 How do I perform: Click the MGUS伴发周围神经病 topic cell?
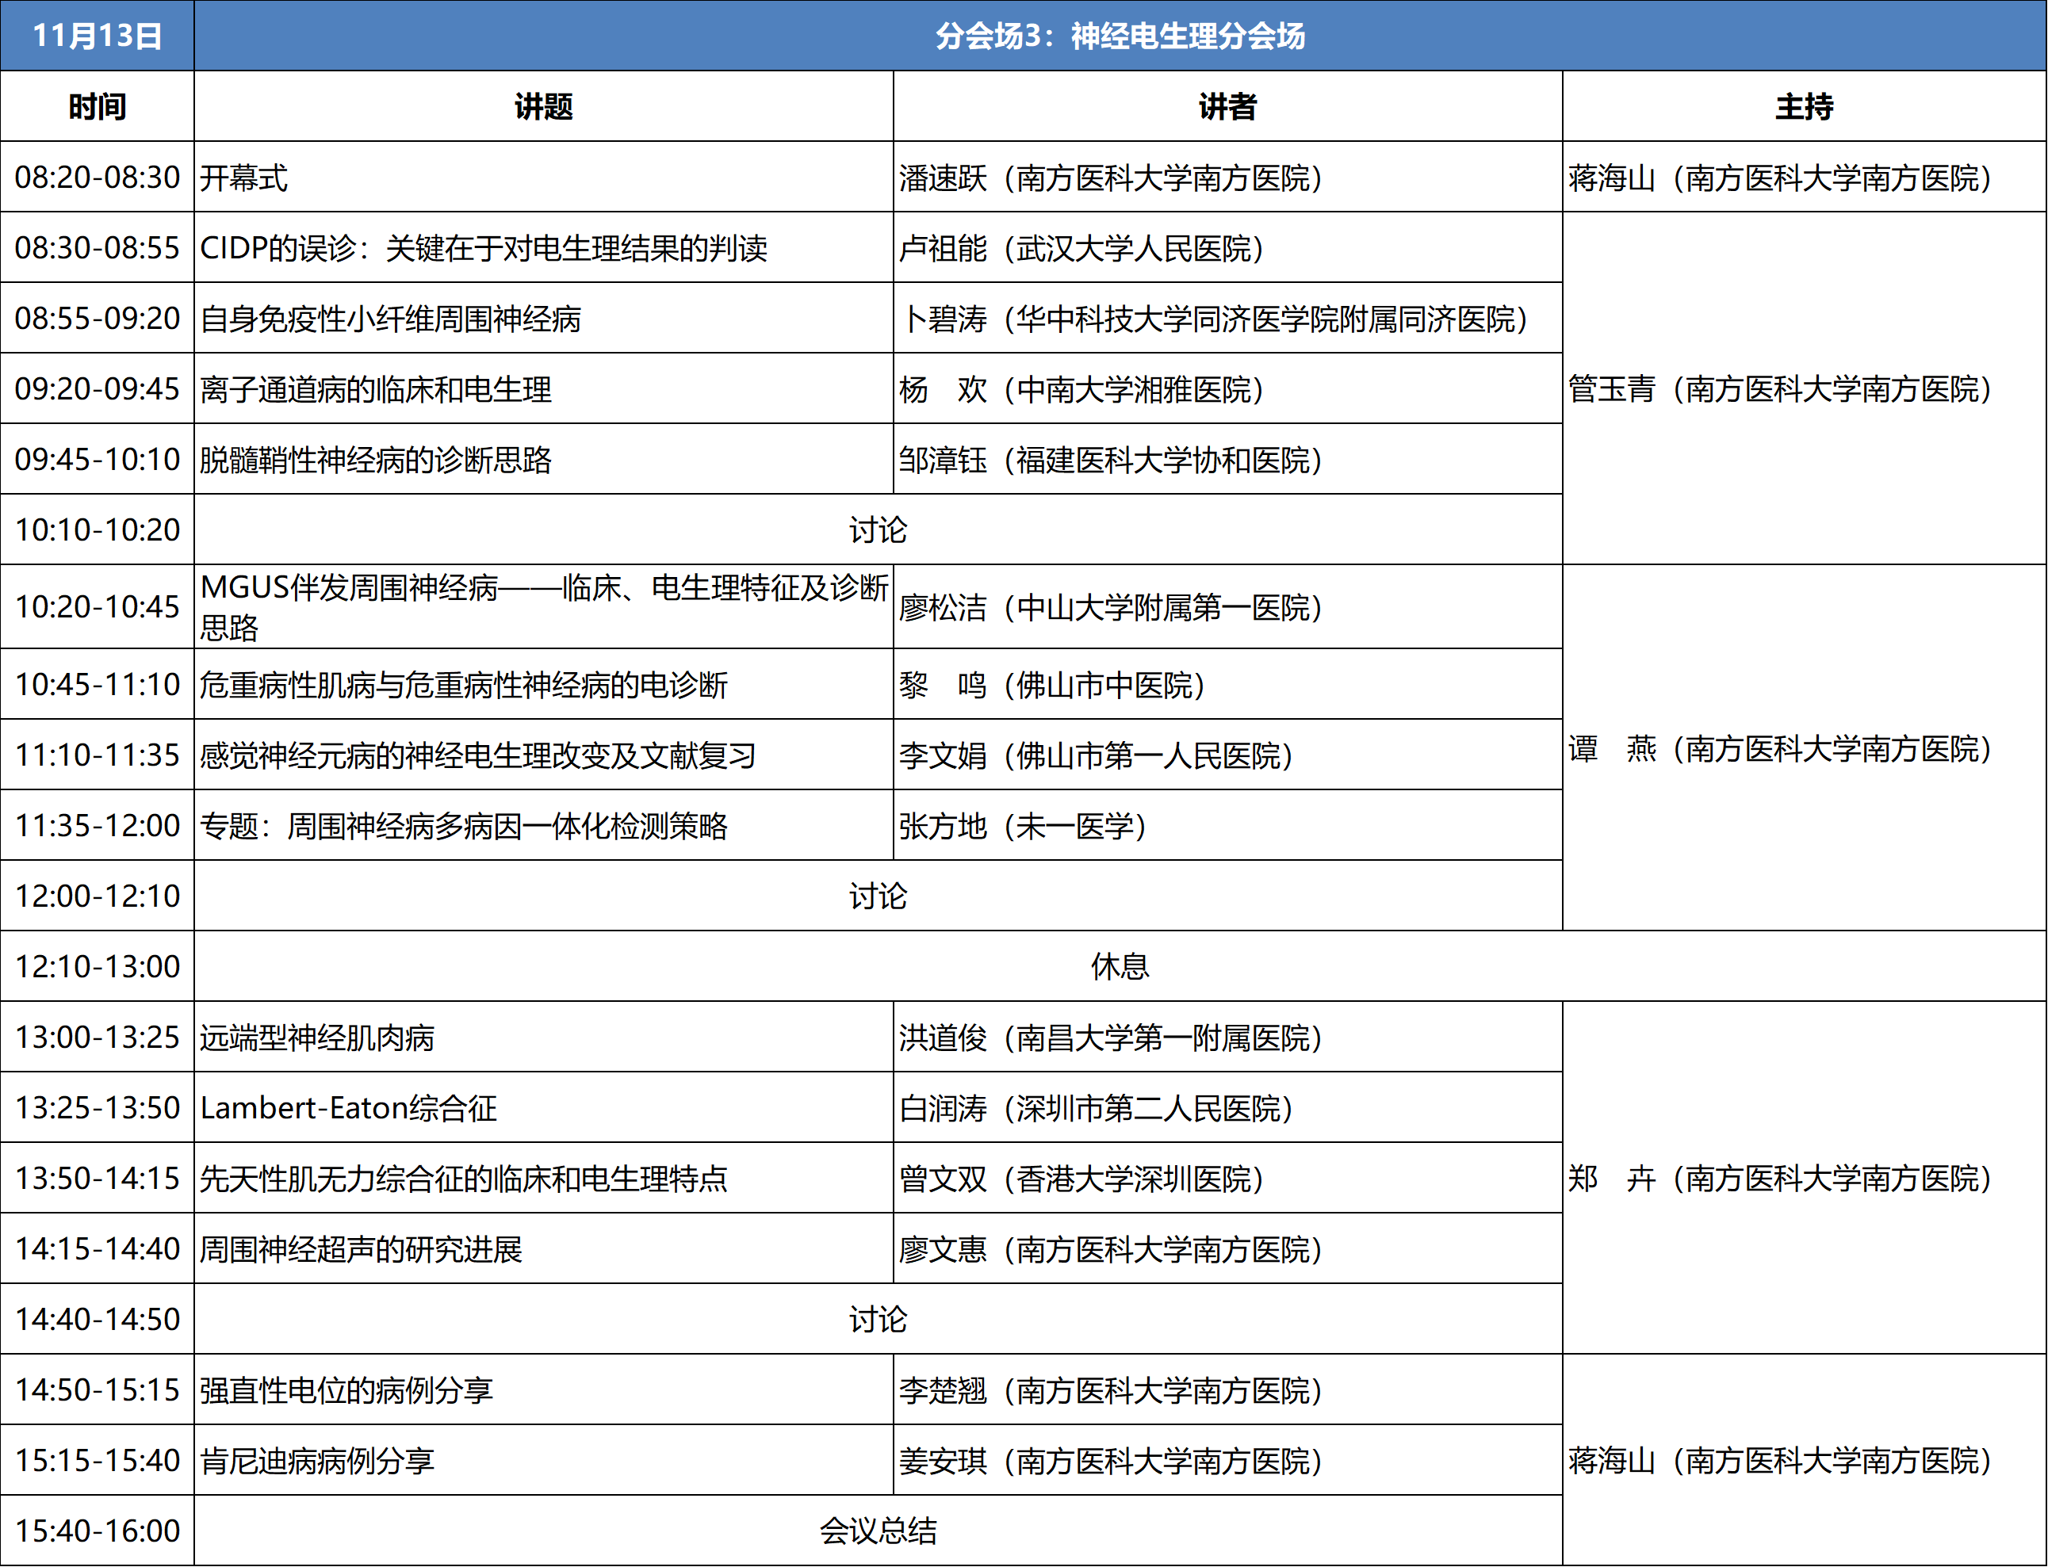click(543, 606)
